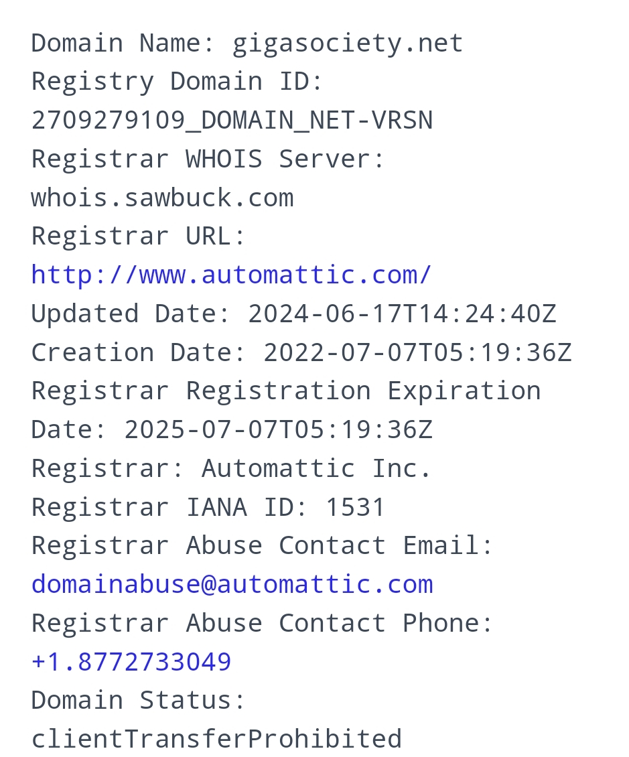Click the "Domain Status:" label
The image size is (629, 757).
click(x=139, y=701)
